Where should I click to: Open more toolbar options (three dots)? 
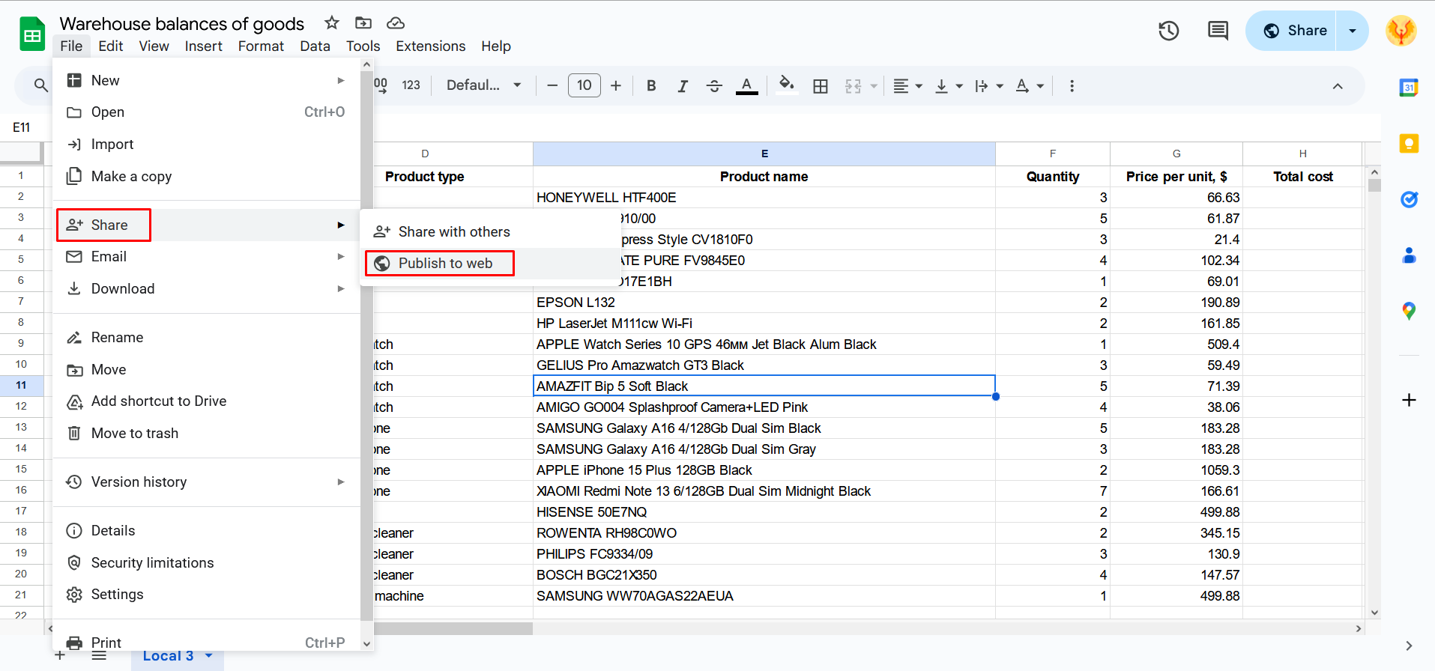coord(1072,86)
